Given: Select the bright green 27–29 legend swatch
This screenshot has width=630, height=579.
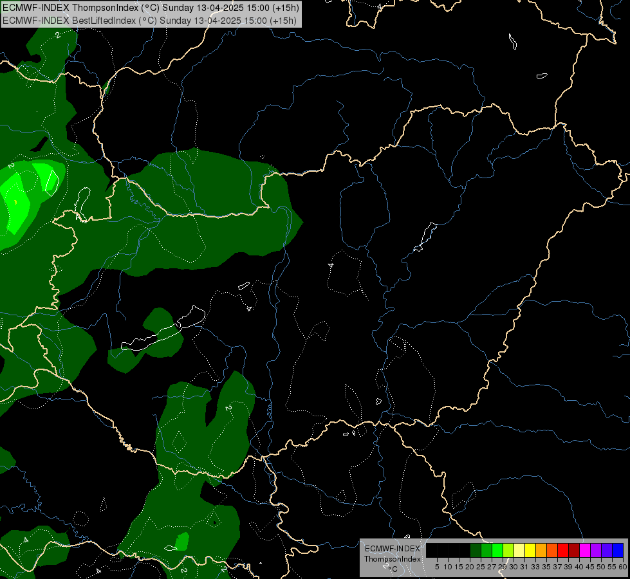Looking at the screenshot, I should [497, 550].
